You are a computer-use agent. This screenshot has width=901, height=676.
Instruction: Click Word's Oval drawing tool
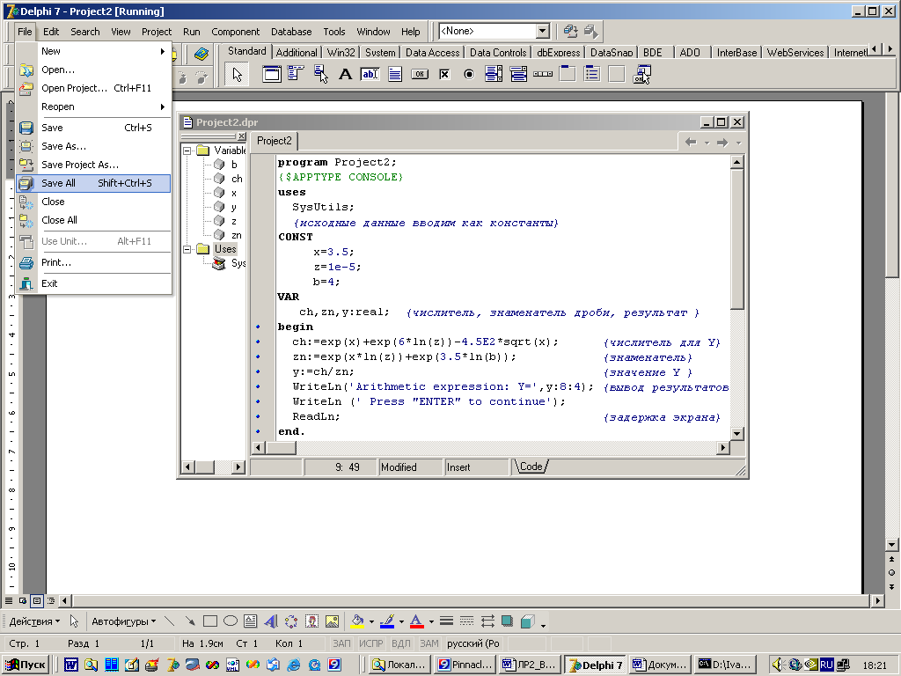pos(231,621)
